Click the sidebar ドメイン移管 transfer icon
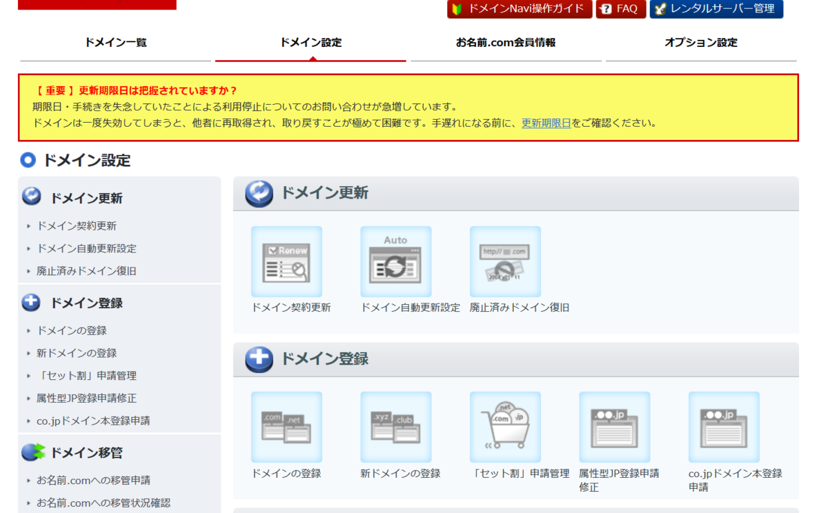The height and width of the screenshot is (513, 828). tap(32, 452)
